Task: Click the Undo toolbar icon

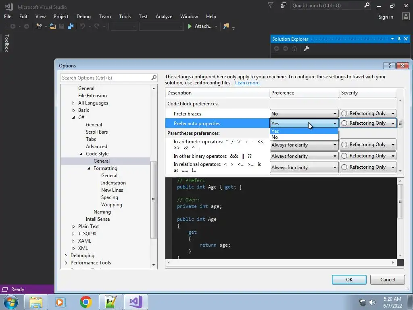Action: coord(83,26)
